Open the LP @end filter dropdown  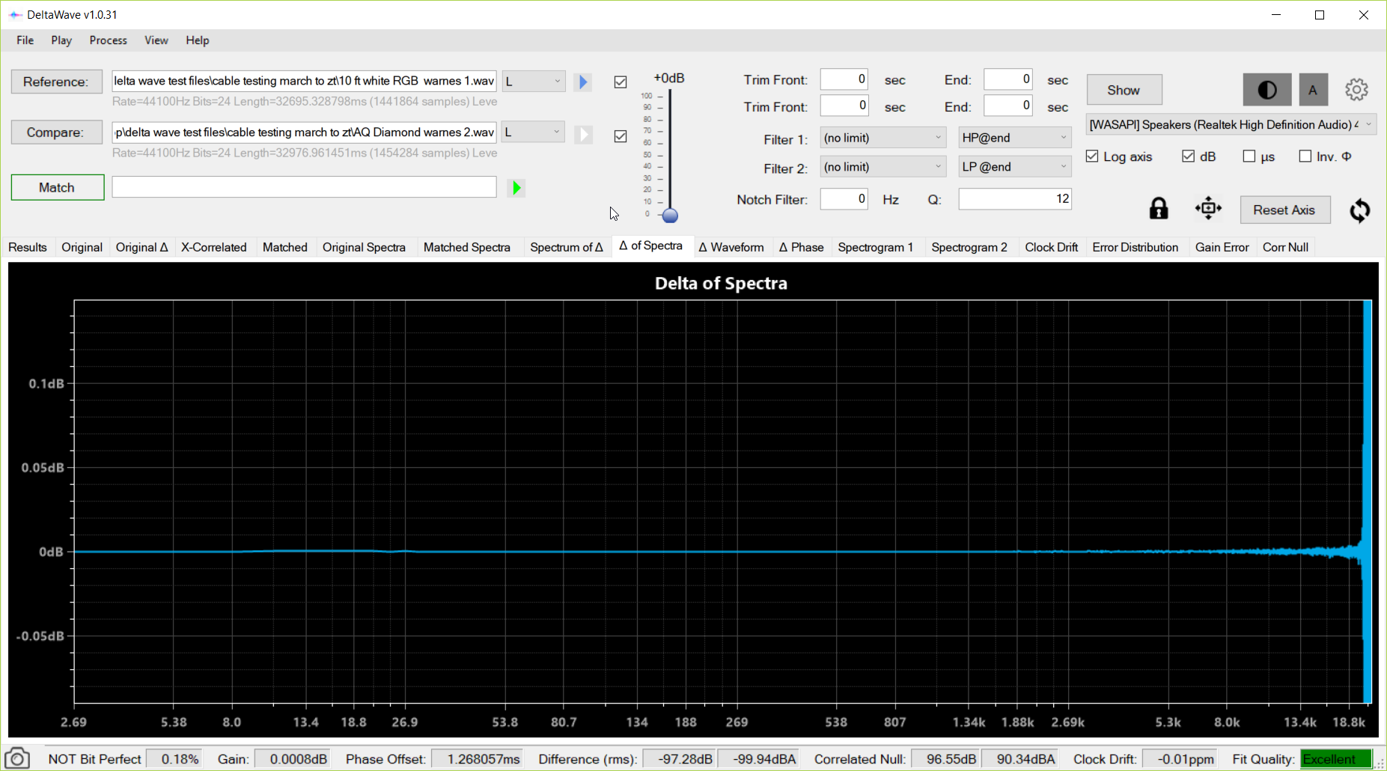click(1015, 167)
